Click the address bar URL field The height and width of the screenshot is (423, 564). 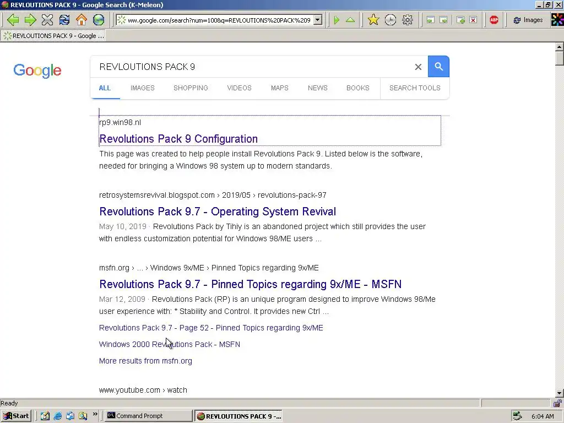219,20
